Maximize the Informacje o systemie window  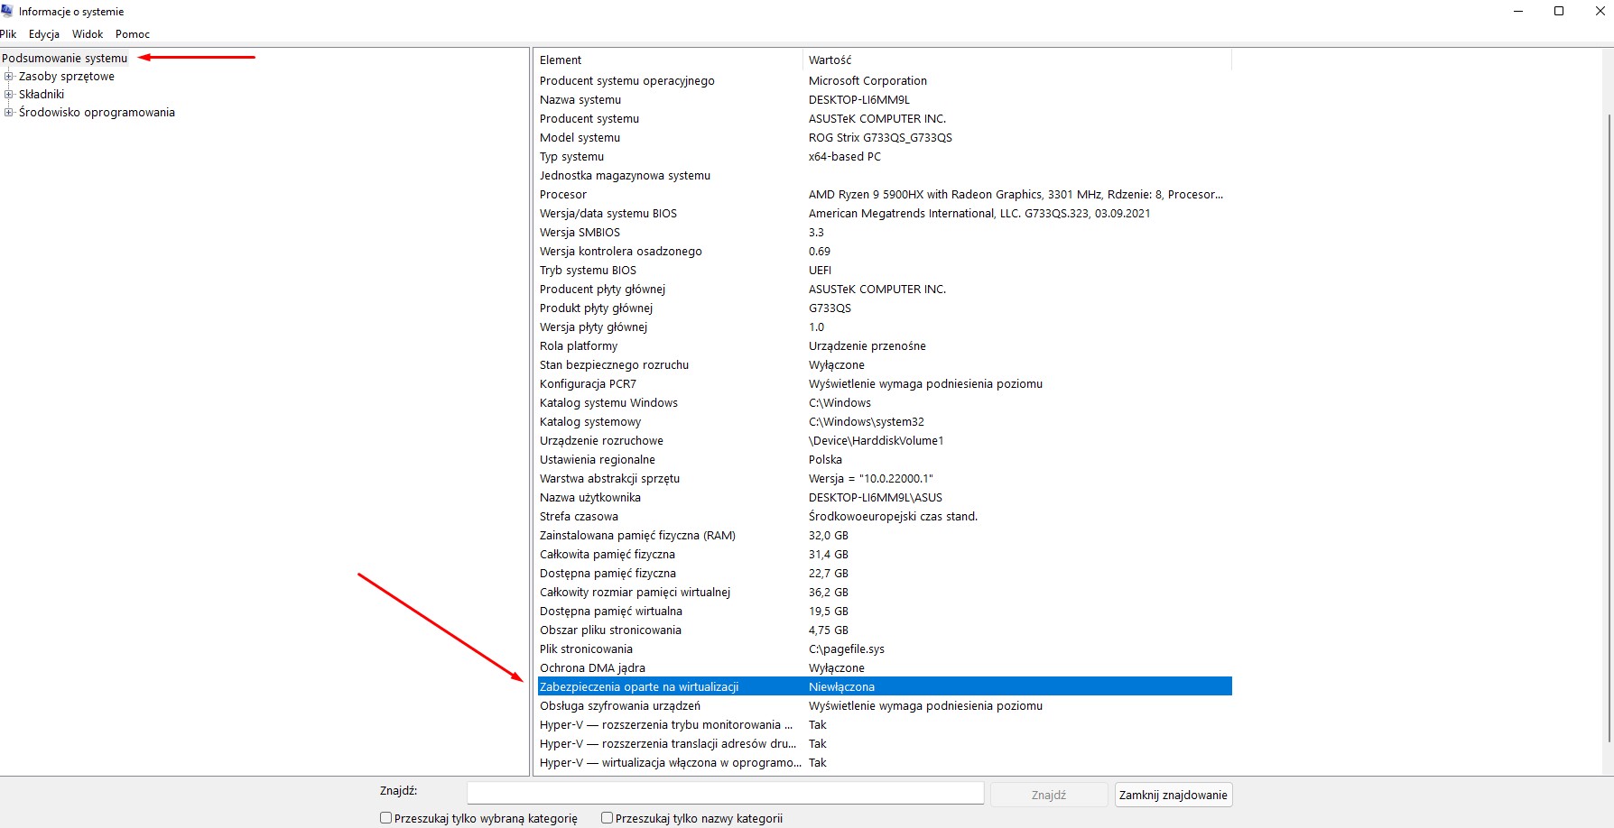(x=1559, y=11)
